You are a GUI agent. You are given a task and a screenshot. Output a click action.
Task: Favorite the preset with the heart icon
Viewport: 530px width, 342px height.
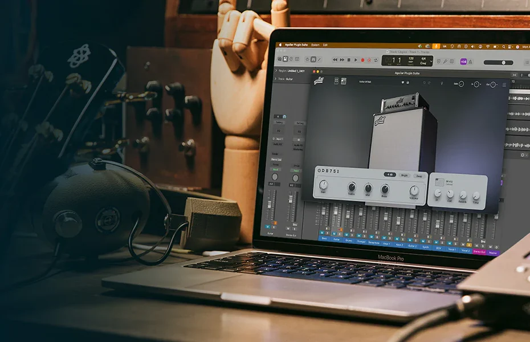click(402, 82)
